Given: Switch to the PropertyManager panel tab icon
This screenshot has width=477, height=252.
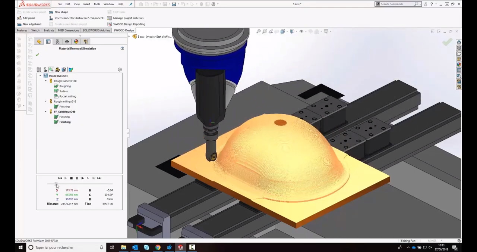Looking at the screenshot, I should tap(48, 42).
